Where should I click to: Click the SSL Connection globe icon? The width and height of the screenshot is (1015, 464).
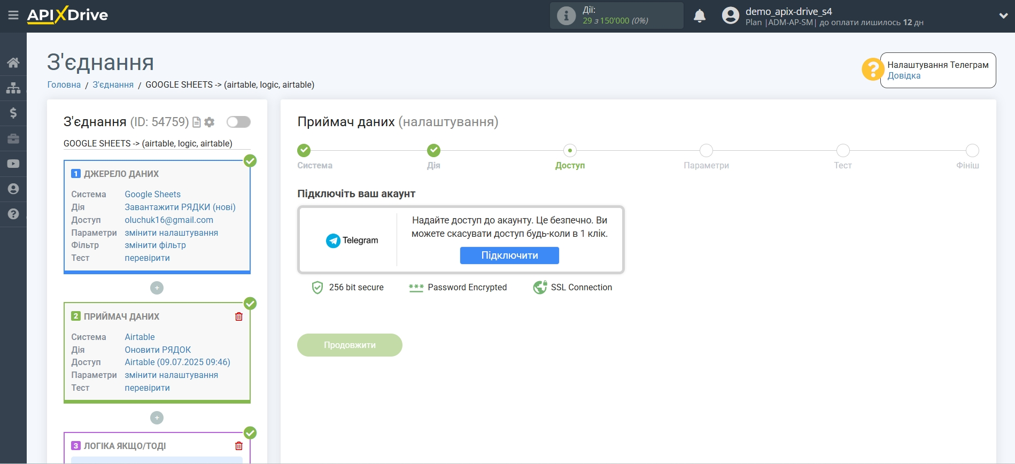pyautogui.click(x=540, y=288)
